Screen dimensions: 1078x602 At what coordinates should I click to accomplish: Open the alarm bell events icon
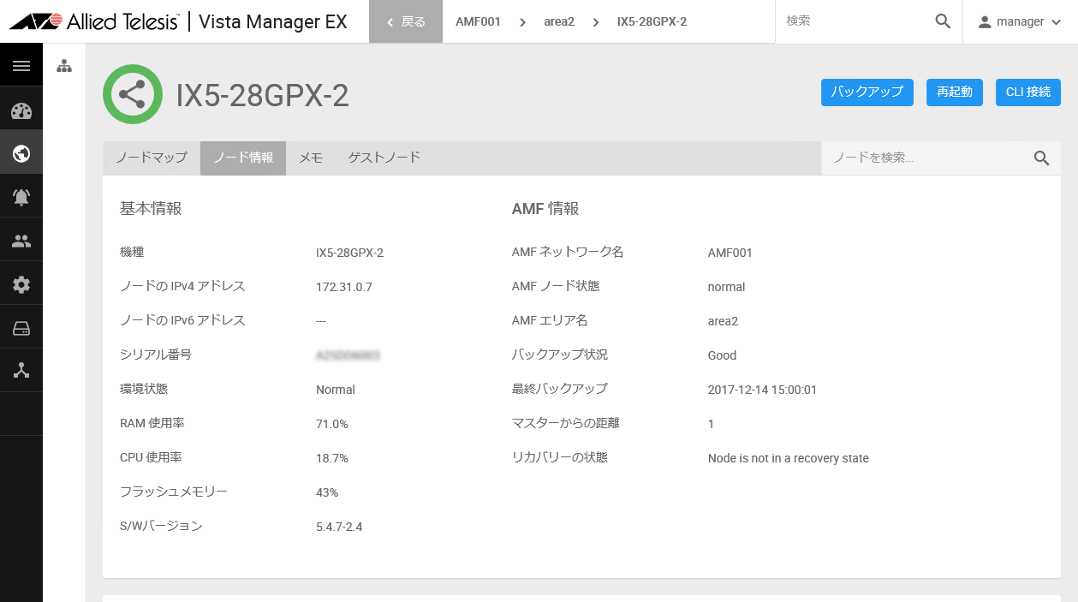(21, 198)
